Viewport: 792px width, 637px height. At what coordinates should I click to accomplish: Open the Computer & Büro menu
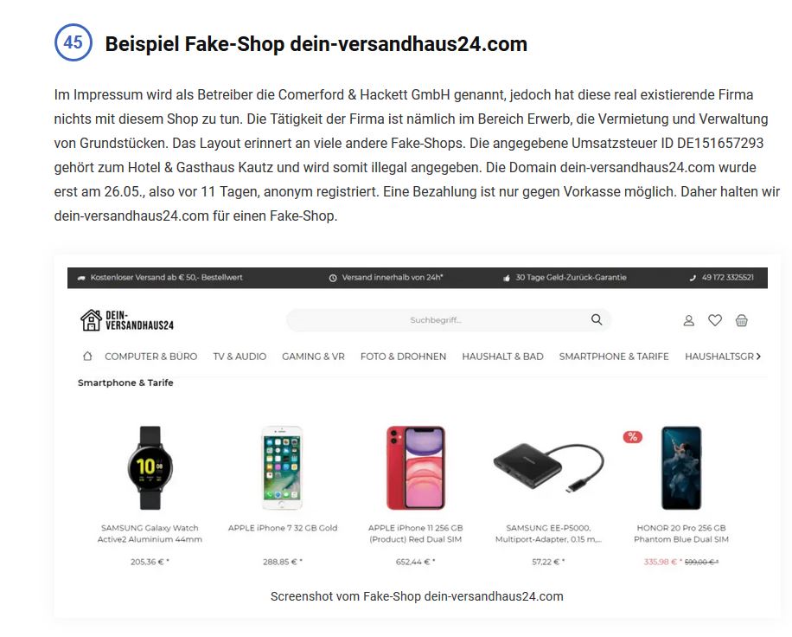pos(151,357)
